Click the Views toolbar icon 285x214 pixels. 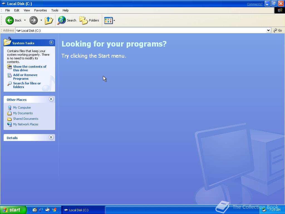[x=108, y=20]
